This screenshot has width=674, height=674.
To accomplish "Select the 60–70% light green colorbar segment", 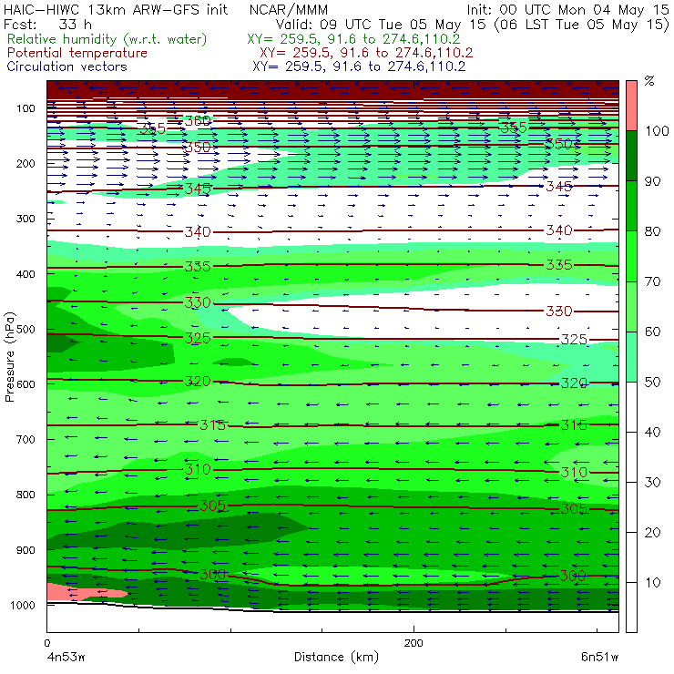I will [x=631, y=306].
